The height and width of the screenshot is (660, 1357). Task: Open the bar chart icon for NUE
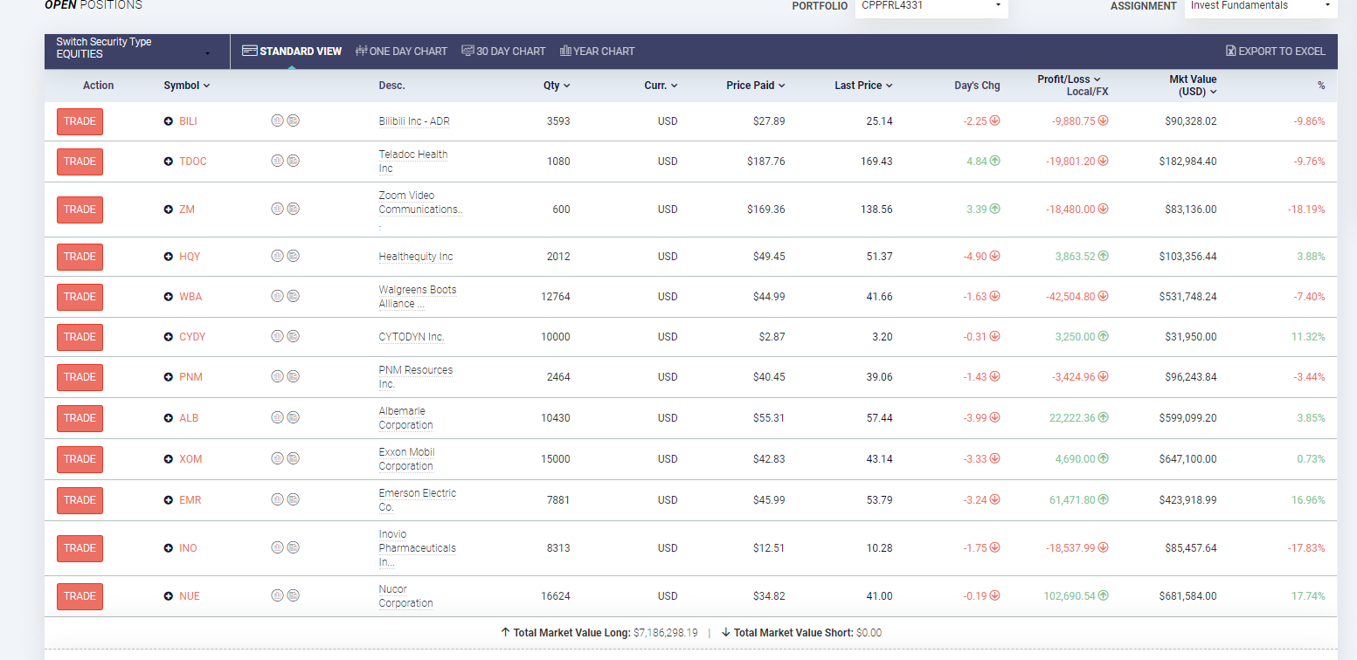click(277, 595)
